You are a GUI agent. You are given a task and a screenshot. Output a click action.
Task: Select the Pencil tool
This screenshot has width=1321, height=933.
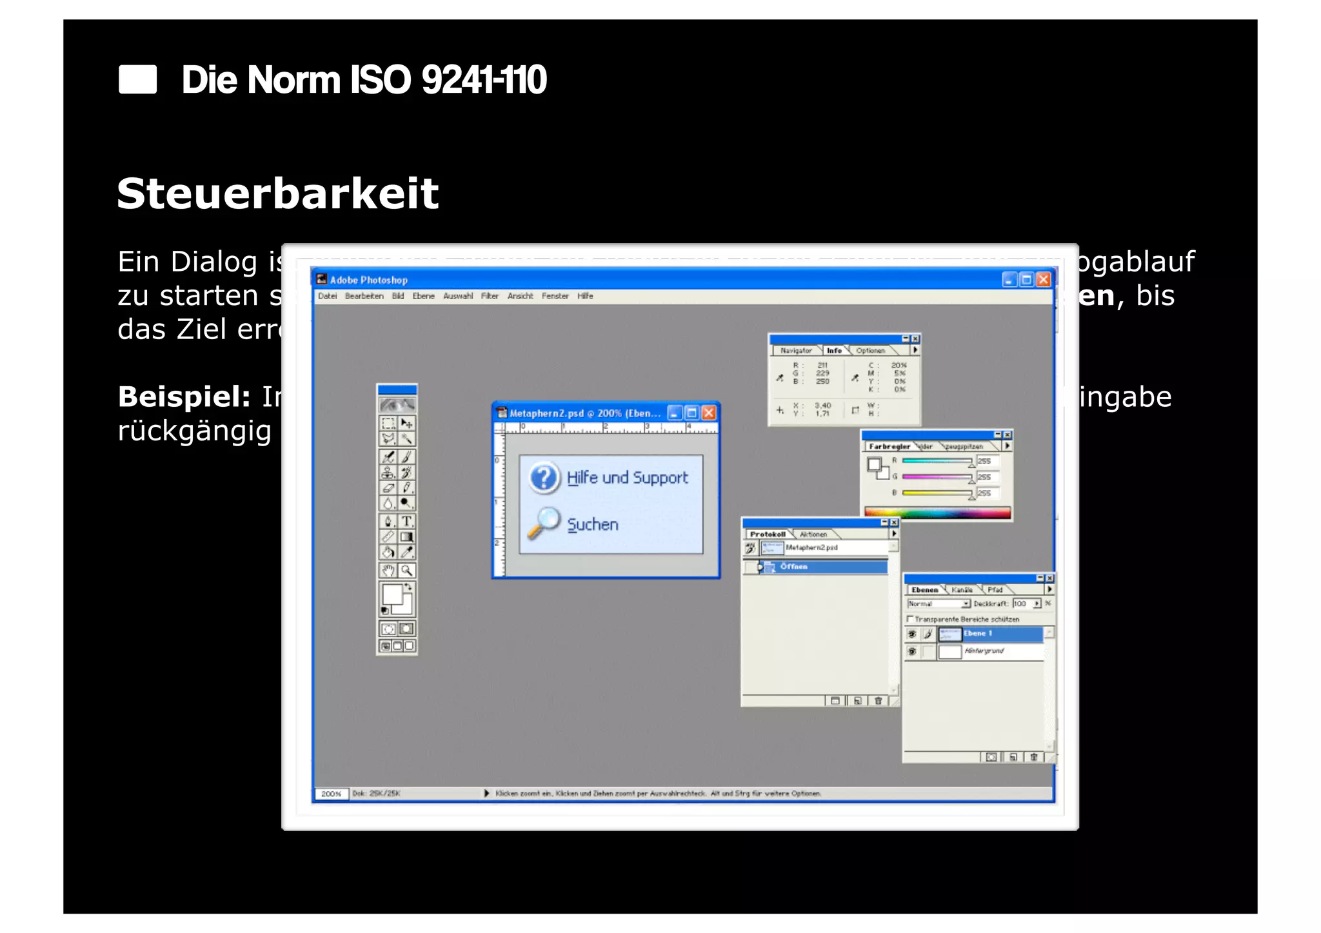coord(406,488)
